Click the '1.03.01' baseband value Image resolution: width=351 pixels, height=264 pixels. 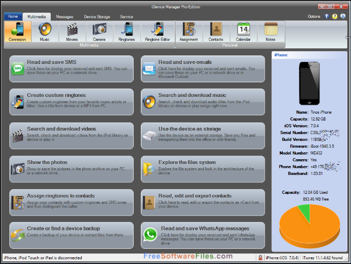coord(316,173)
